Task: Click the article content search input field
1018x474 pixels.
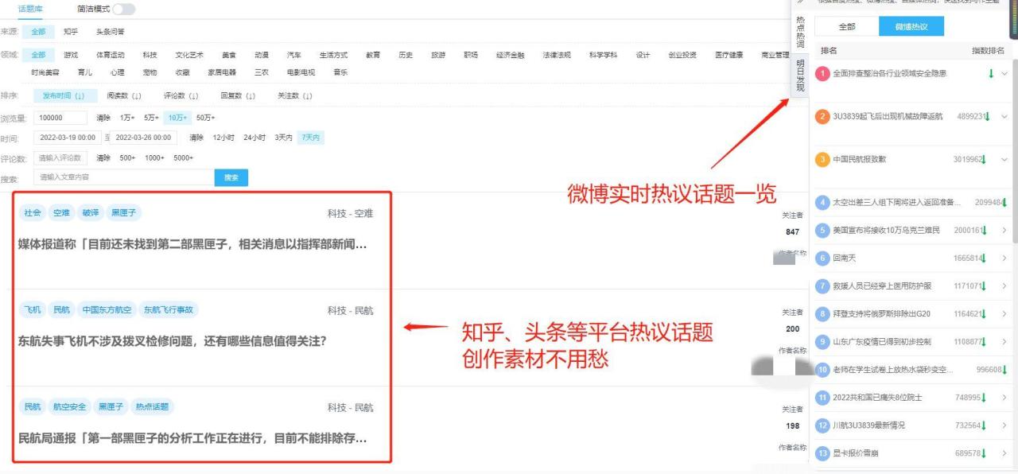Action: [x=119, y=177]
